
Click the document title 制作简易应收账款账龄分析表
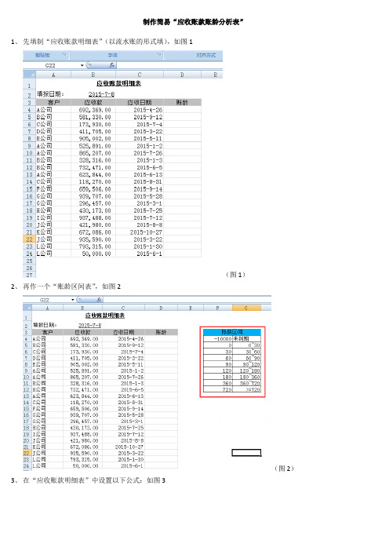[194, 22]
